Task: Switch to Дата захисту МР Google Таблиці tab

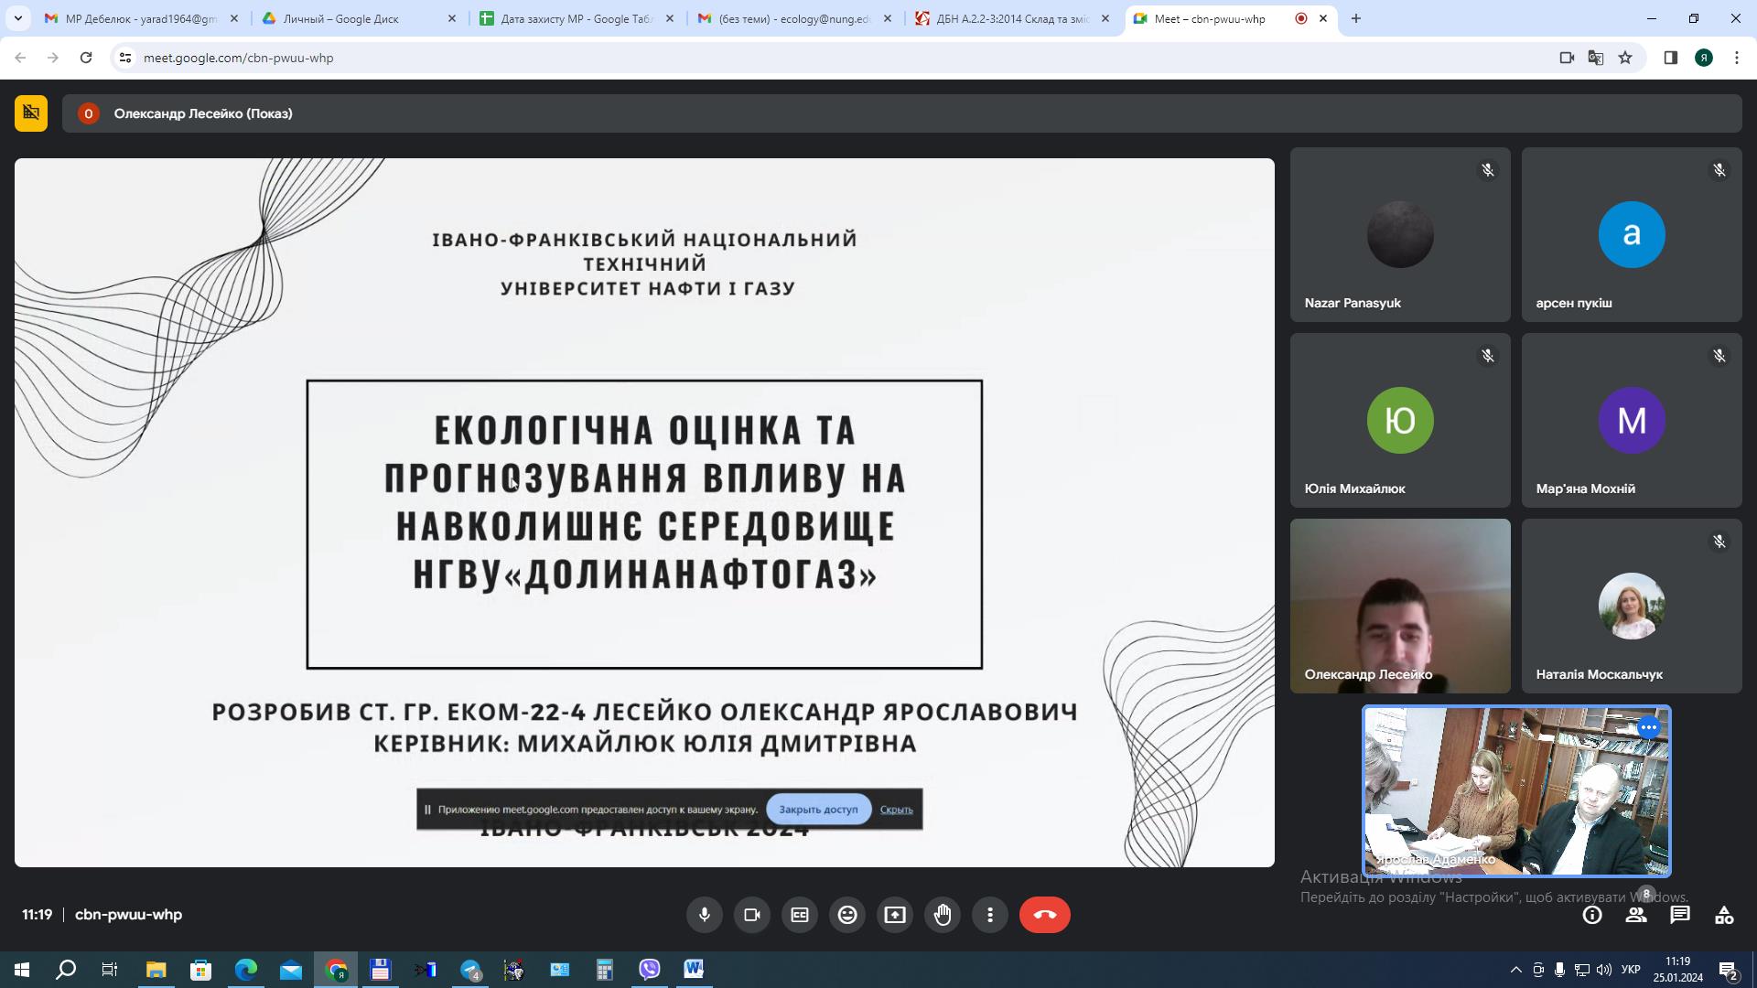Action: pyautogui.click(x=577, y=18)
